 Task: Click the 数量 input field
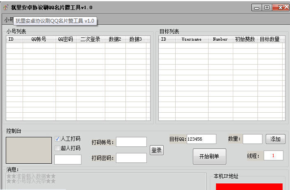tap(253, 139)
